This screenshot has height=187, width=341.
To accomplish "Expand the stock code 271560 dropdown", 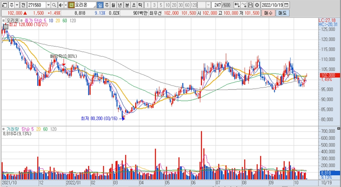I will [x=48, y=5].
